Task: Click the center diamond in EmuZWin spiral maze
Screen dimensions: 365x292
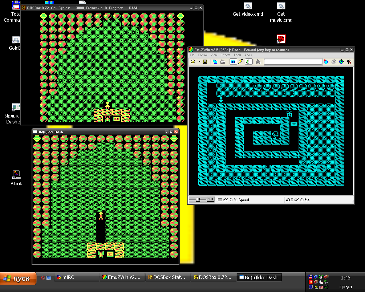Action: [x=276, y=134]
